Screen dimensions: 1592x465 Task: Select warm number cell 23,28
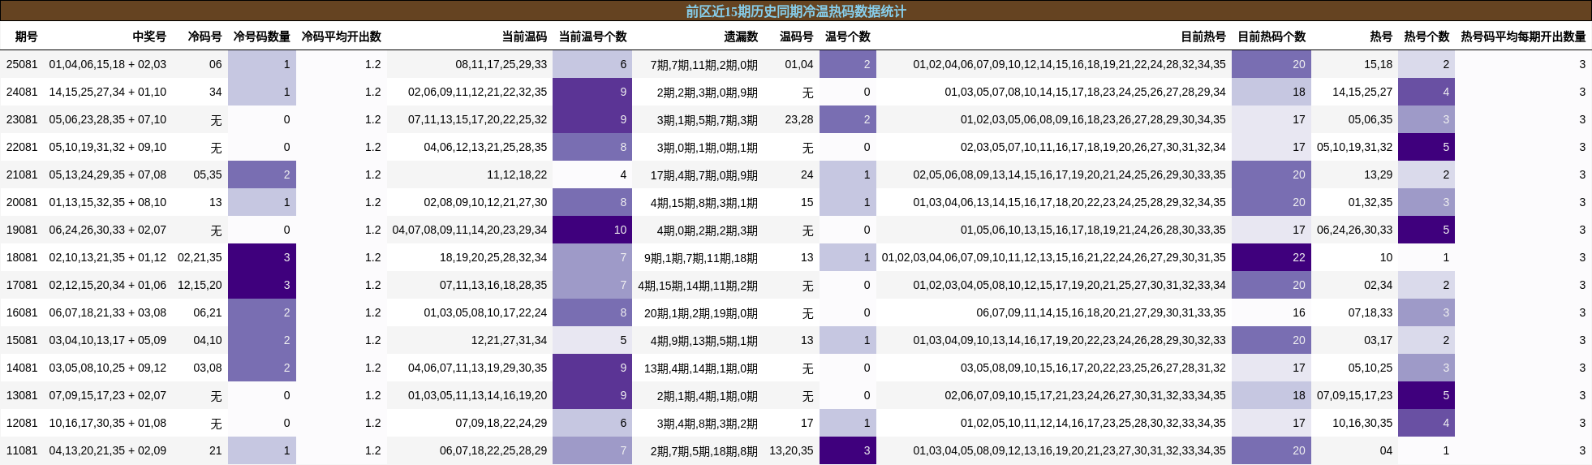(x=799, y=119)
